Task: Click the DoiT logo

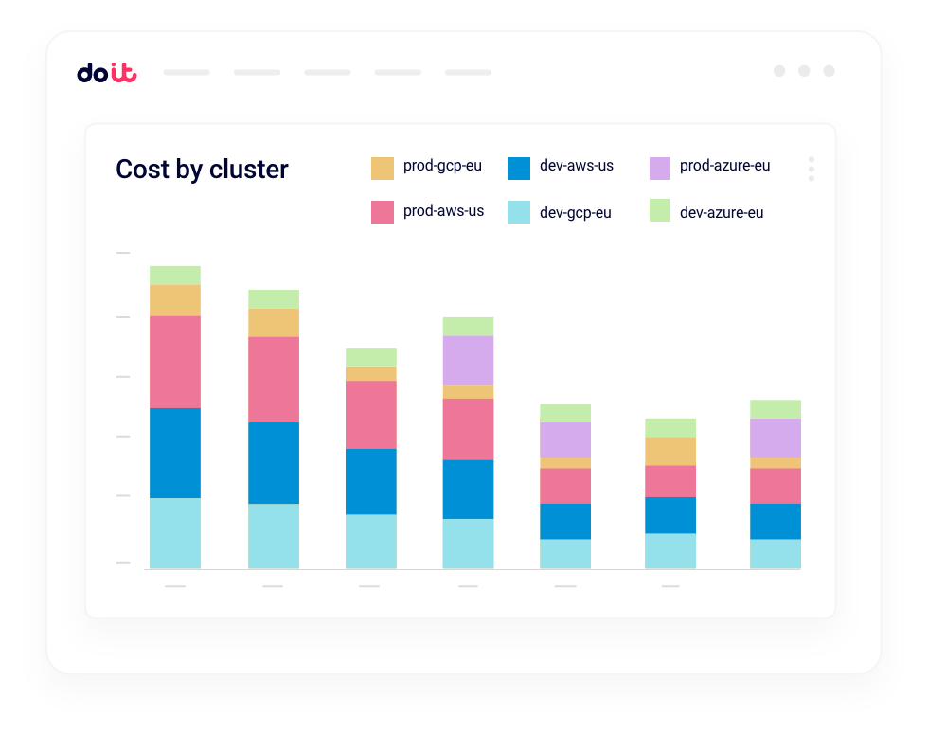Action: click(106, 72)
